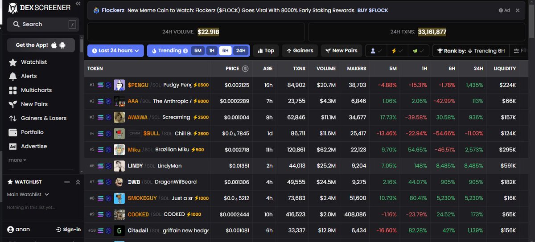The width and height of the screenshot is (535, 242).
Task: Toggle the boosted lightning filter
Action: (x=396, y=51)
